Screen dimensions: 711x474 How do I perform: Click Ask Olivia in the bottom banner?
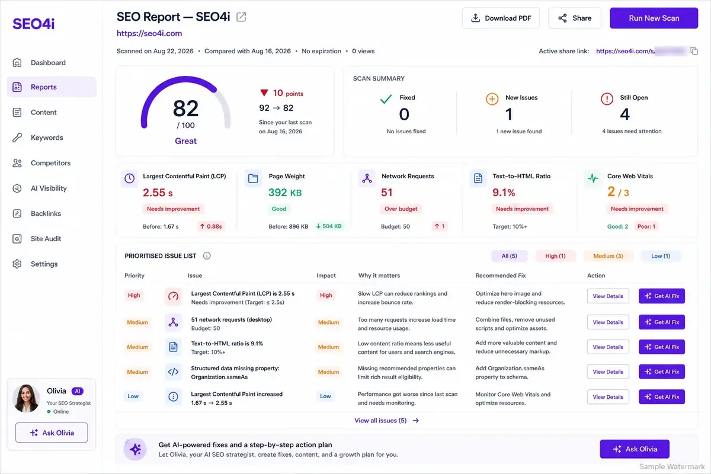(x=635, y=449)
